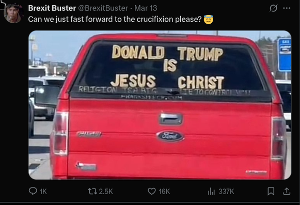Click the 2.5K reposts count
The width and height of the screenshot is (300, 205).
[106, 191]
